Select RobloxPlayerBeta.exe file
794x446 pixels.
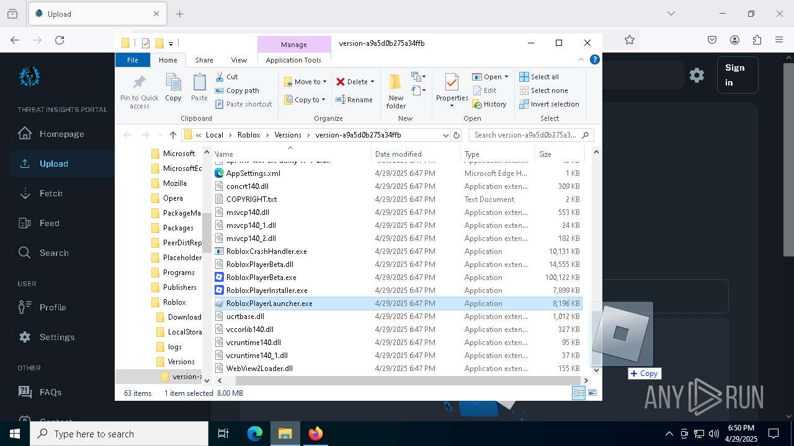click(398, 278)
